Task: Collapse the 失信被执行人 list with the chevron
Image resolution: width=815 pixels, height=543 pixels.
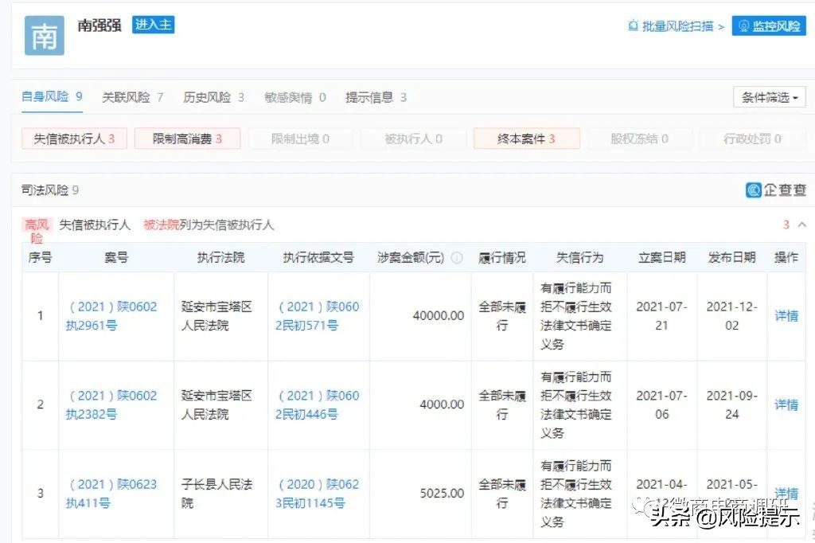Action: click(x=803, y=224)
